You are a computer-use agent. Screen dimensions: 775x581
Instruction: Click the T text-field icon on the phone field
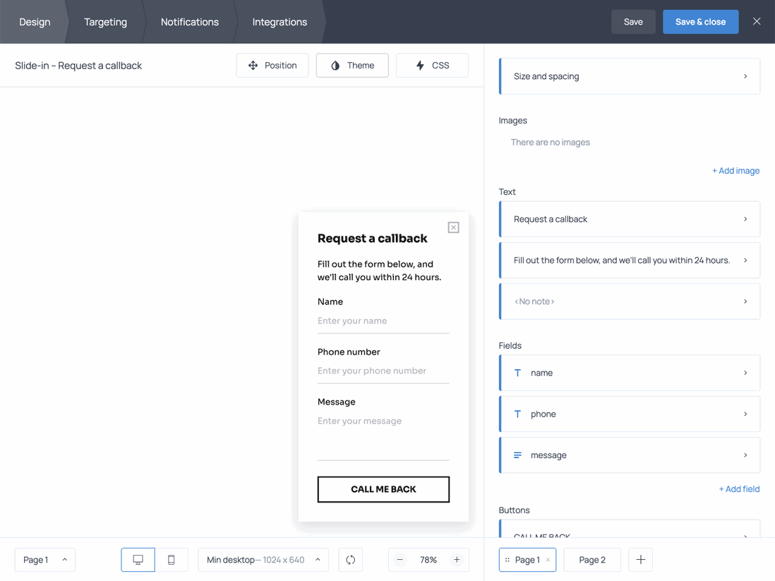518,414
